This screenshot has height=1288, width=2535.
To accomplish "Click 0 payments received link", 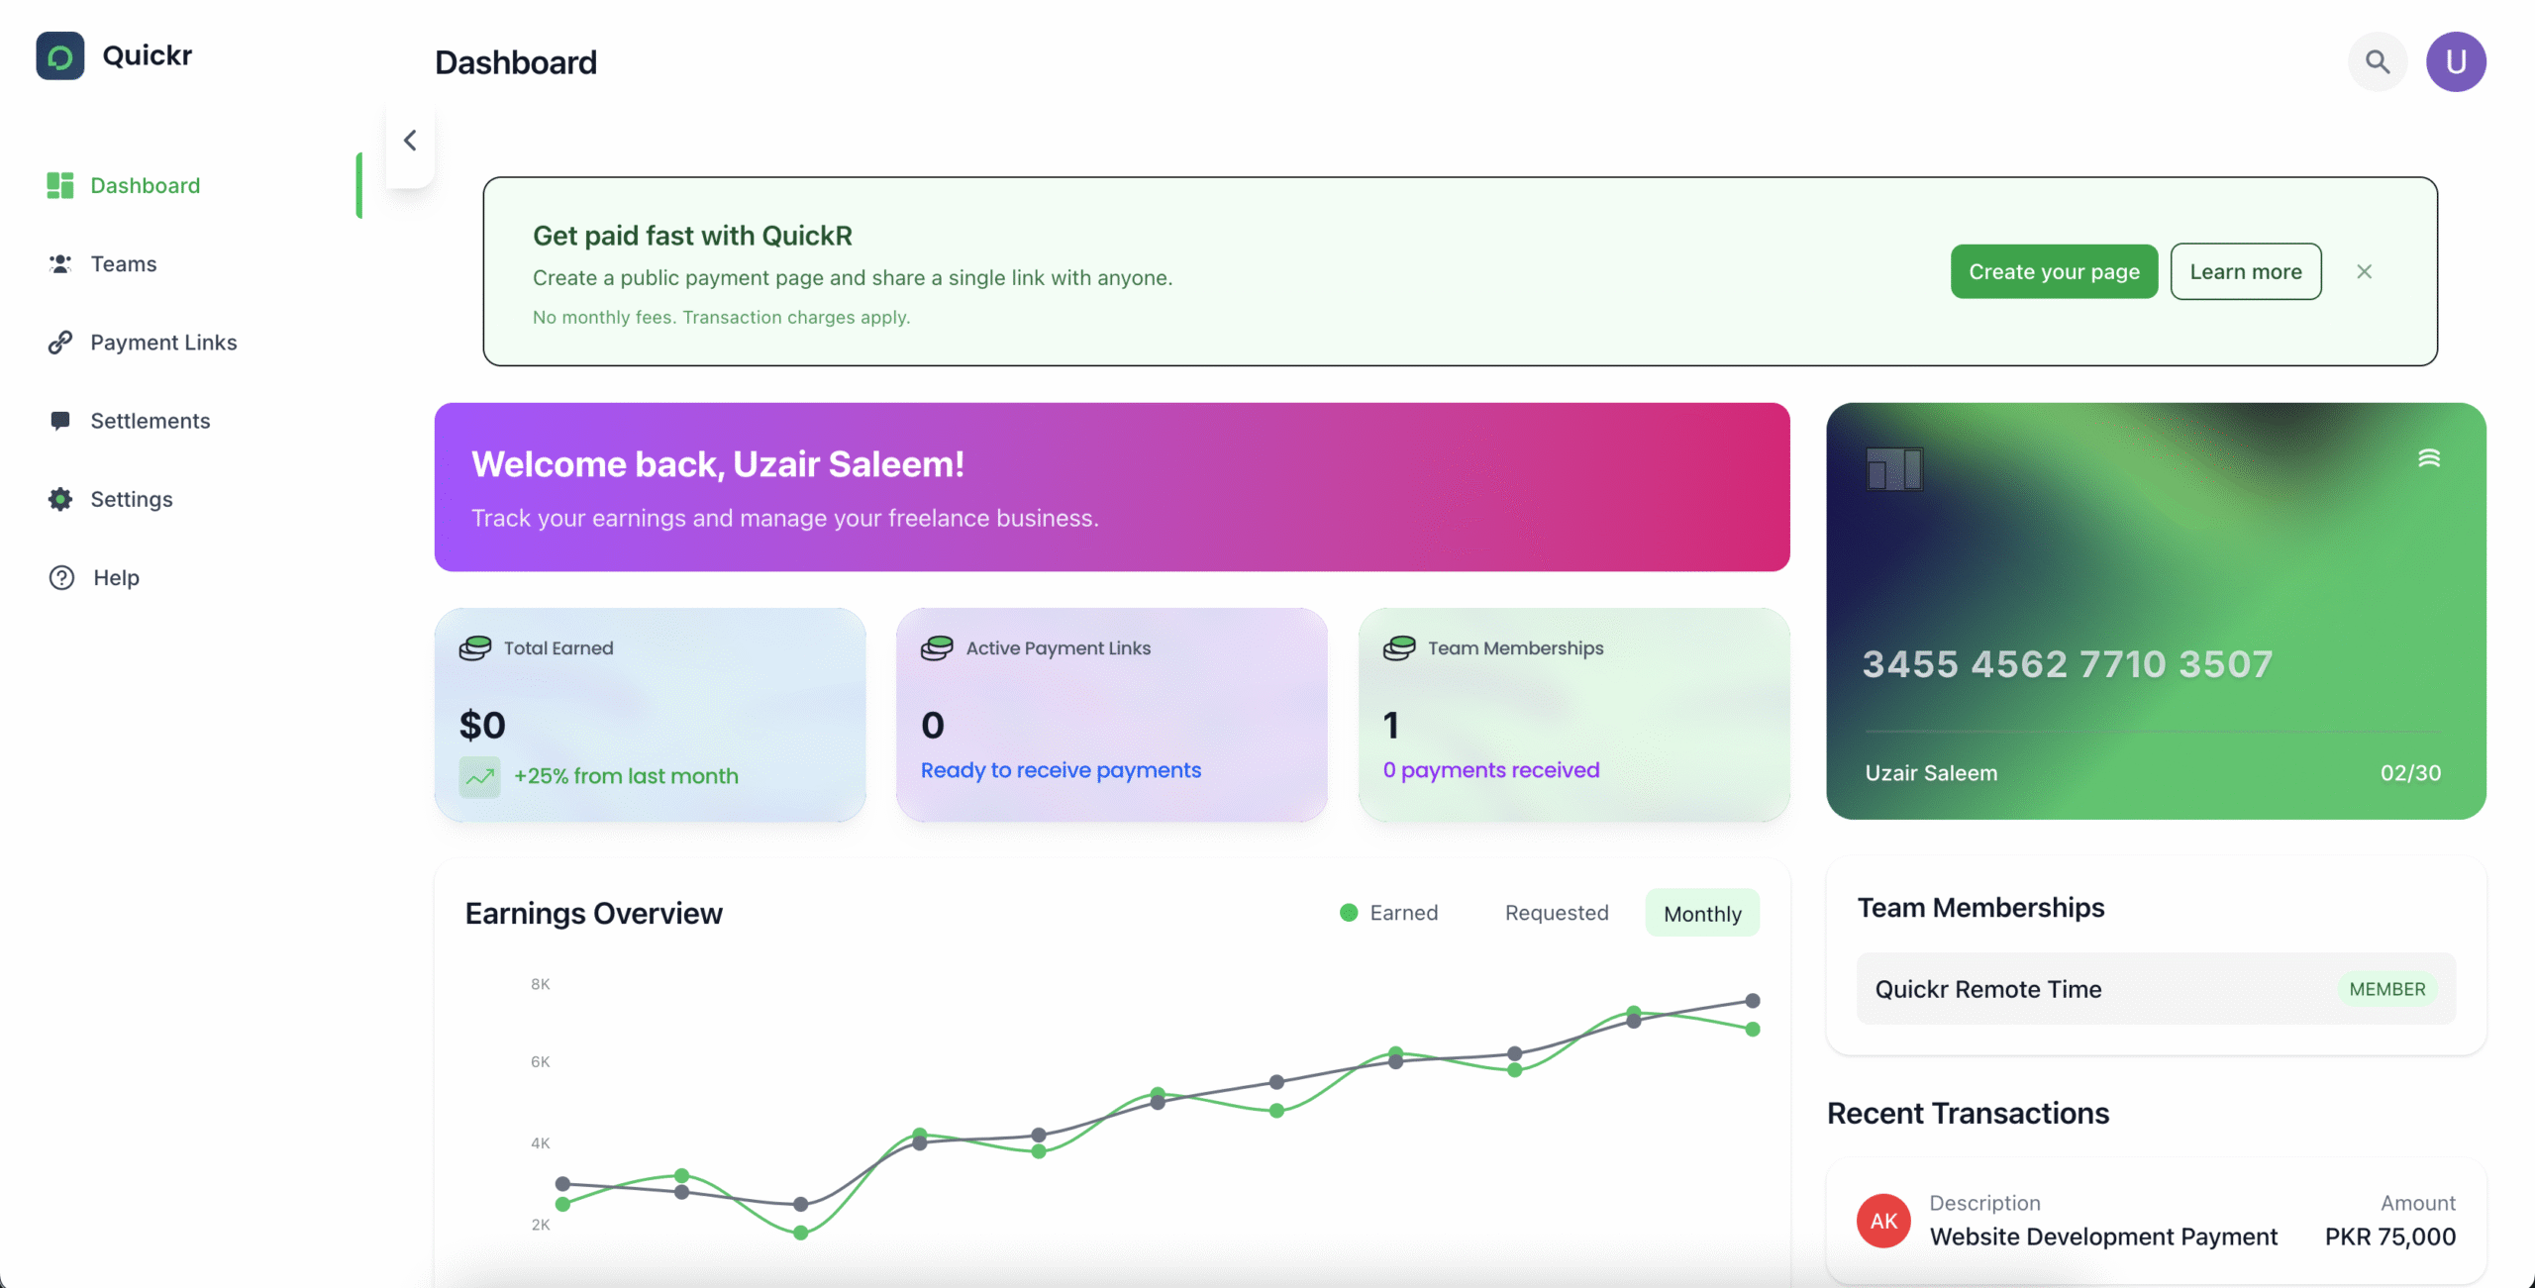I will point(1491,770).
